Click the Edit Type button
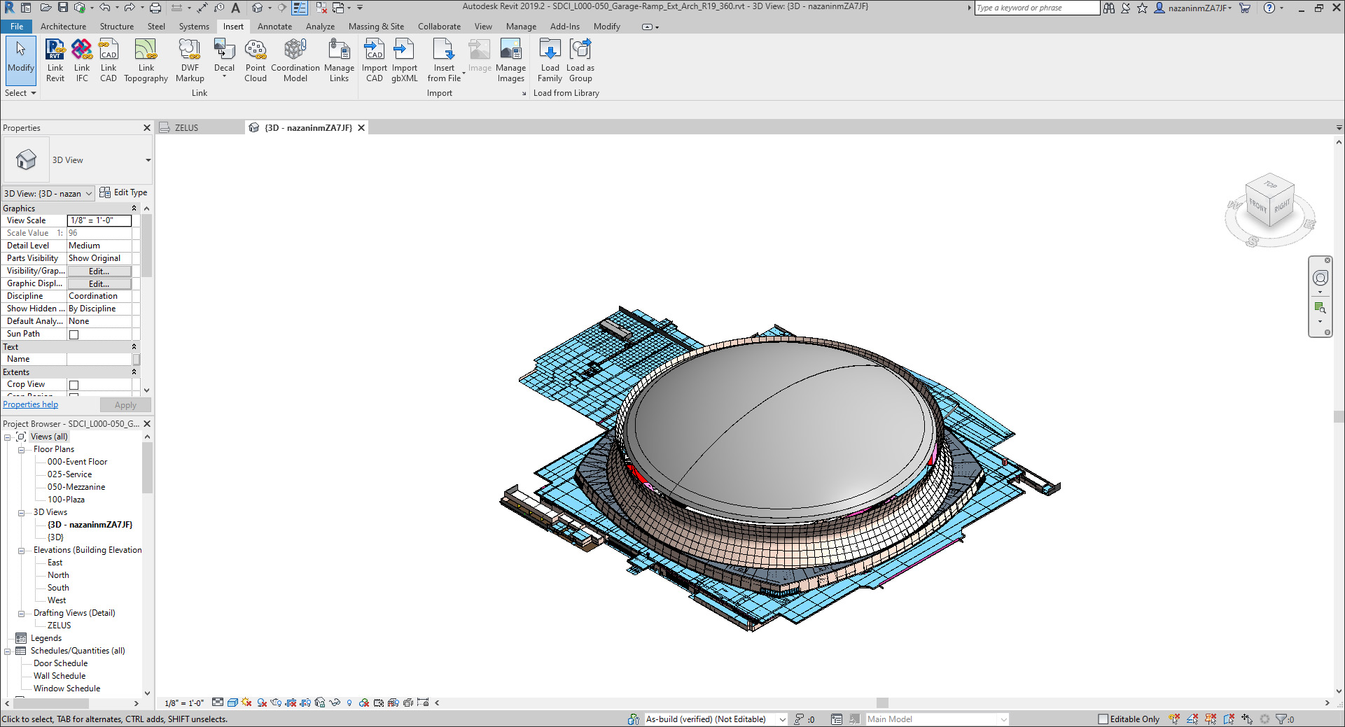1345x727 pixels. [124, 192]
